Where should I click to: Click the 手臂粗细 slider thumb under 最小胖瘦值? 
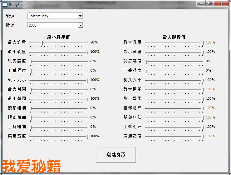coord(31,127)
